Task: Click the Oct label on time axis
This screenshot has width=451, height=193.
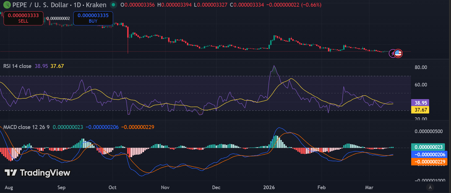Action: click(113, 187)
